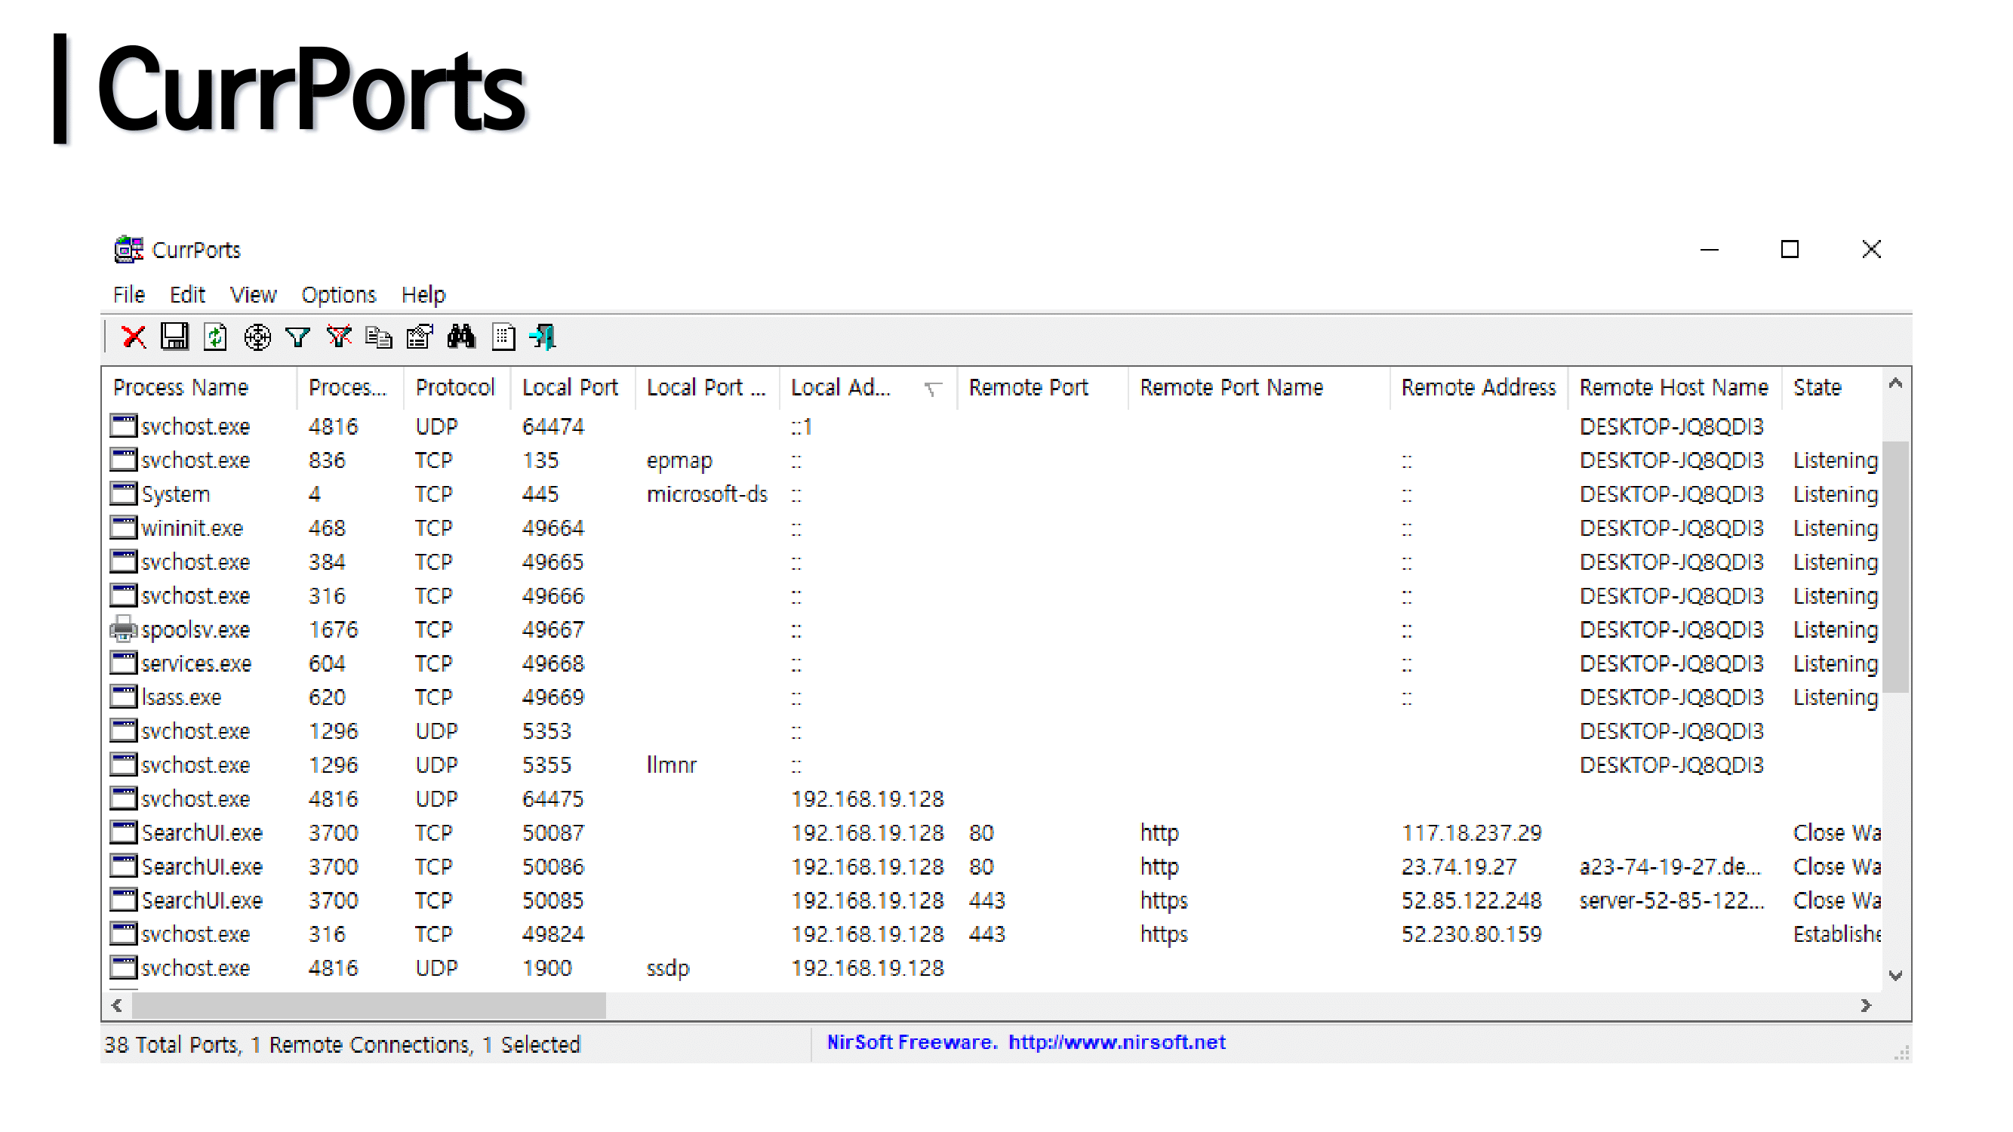Sort by Protocol column header
The height and width of the screenshot is (1132, 2013).
click(457, 387)
